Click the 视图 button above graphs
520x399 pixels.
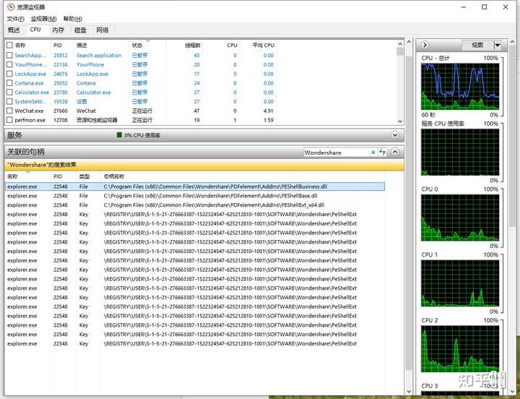(x=477, y=45)
